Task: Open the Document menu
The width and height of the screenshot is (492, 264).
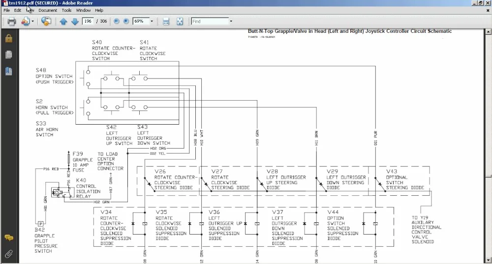Action: pos(48,10)
